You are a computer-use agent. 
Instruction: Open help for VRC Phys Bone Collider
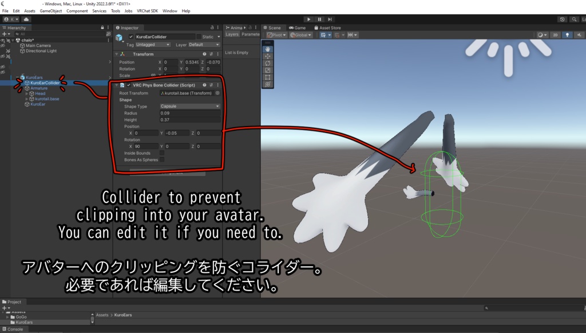click(x=204, y=85)
